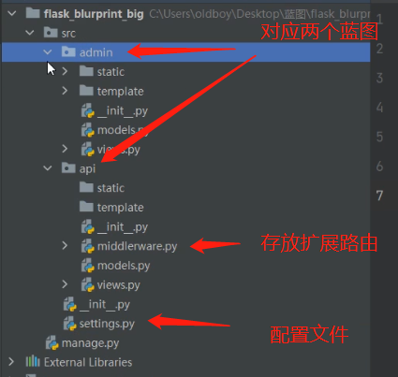Click line number 7 in editor gutter
Image resolution: width=398 pixels, height=377 pixels.
[x=379, y=196]
